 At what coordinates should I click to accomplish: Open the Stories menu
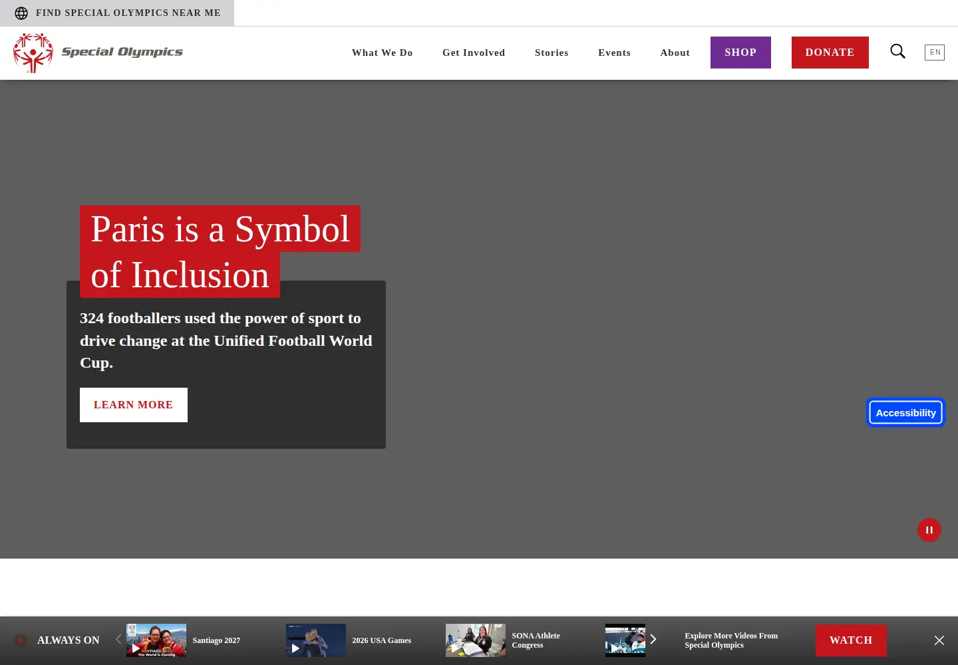point(552,53)
